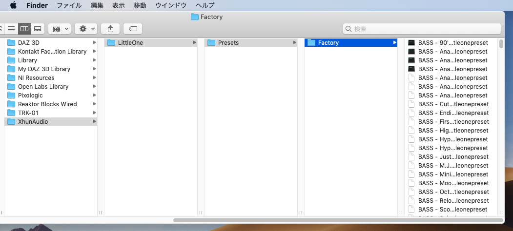The width and height of the screenshot is (513, 231).
Task: Click the XhunAudio folder icon
Action: pos(11,121)
